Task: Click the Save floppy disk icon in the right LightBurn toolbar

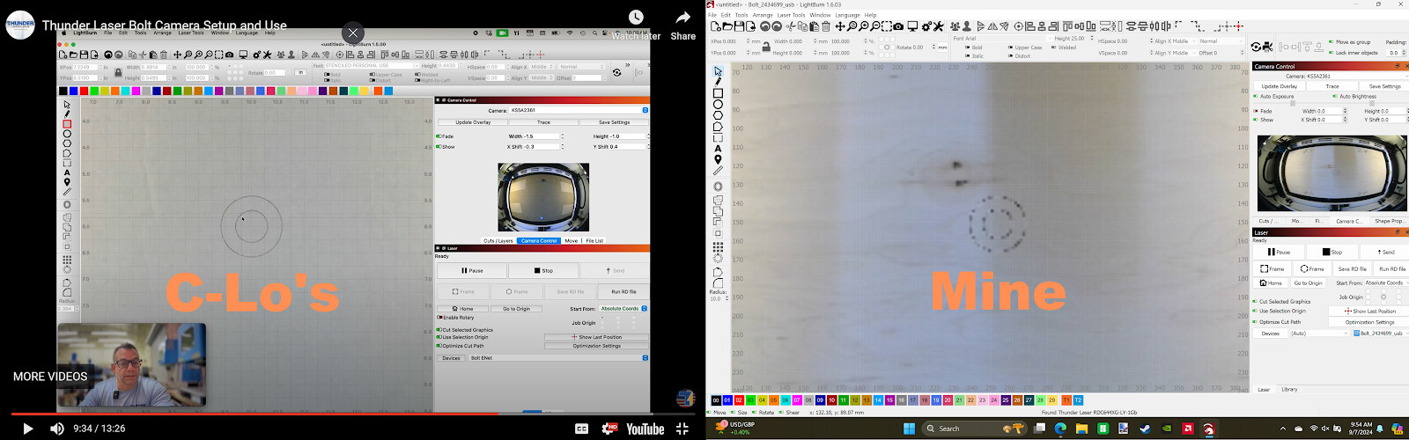Action: (739, 26)
